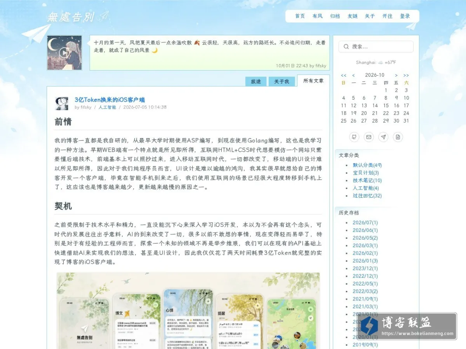
Task: Open the 技术笔记(10) category
Action: tap(367, 180)
